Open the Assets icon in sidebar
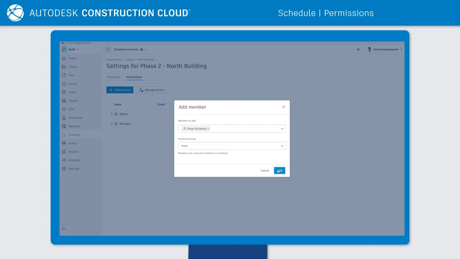The height and width of the screenshot is (259, 460). (64, 143)
